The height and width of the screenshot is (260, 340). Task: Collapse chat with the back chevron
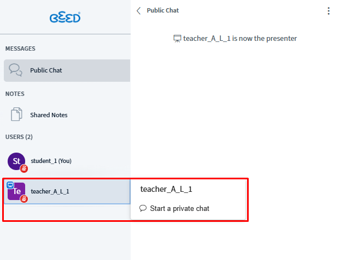(139, 11)
